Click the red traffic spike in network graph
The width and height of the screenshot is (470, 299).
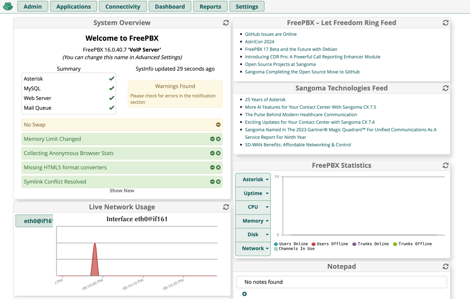click(x=95, y=260)
